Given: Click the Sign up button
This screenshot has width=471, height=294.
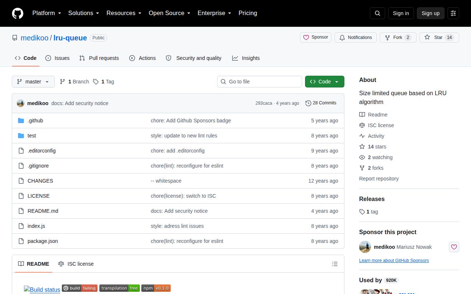Looking at the screenshot, I should click(x=431, y=13).
